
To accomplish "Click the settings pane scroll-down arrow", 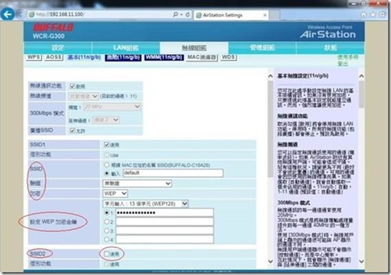I will 270,261.
